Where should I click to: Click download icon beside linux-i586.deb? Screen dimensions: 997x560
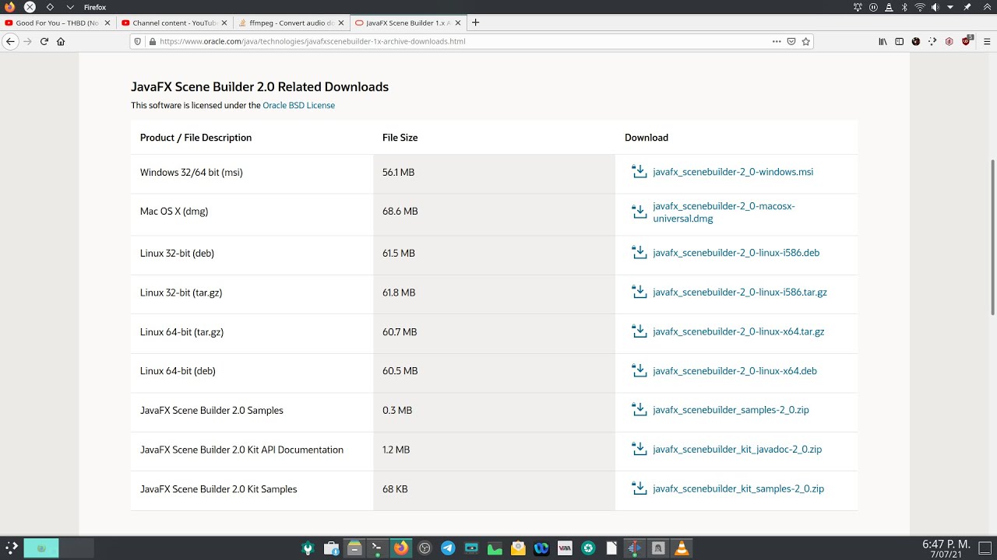(x=639, y=253)
